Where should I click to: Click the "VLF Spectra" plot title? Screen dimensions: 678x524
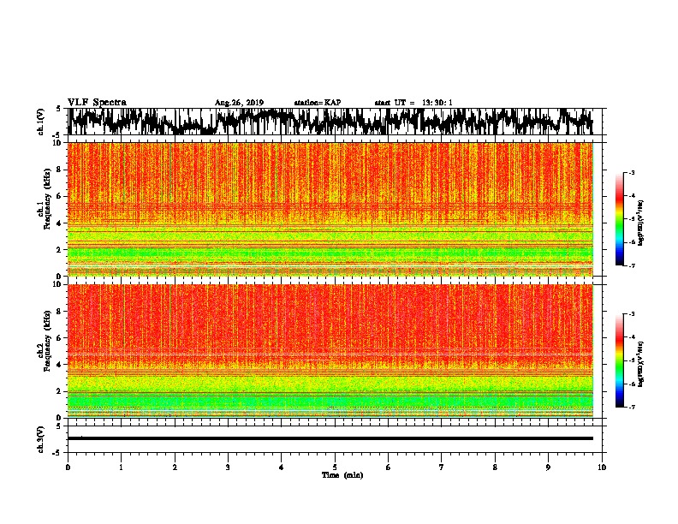click(x=97, y=103)
